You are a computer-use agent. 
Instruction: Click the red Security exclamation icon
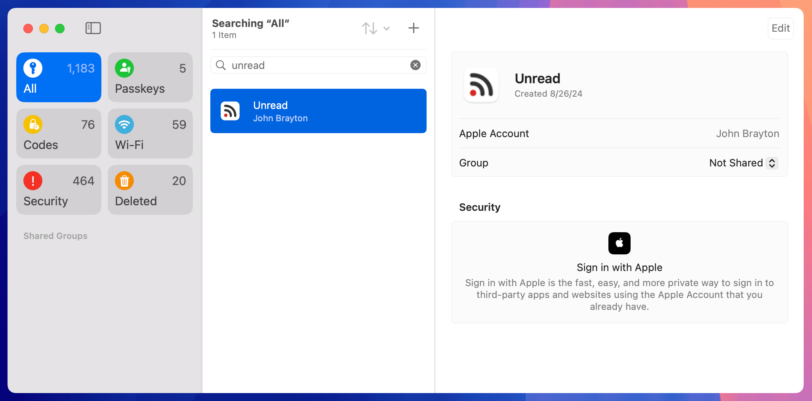[33, 181]
